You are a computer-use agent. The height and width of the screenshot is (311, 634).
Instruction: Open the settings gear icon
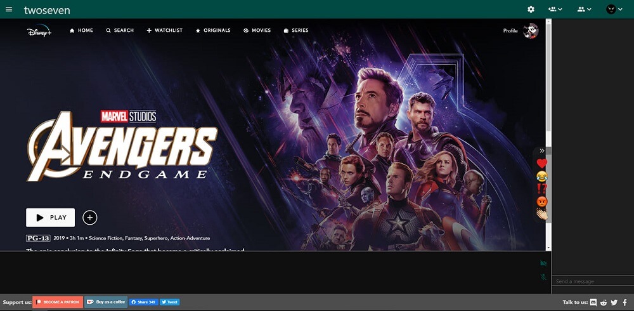(531, 10)
